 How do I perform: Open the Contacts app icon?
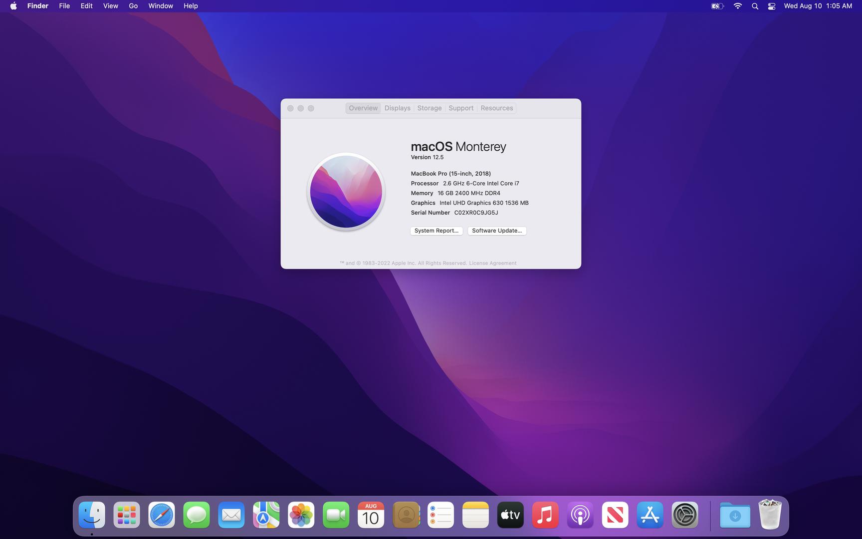[x=406, y=515]
